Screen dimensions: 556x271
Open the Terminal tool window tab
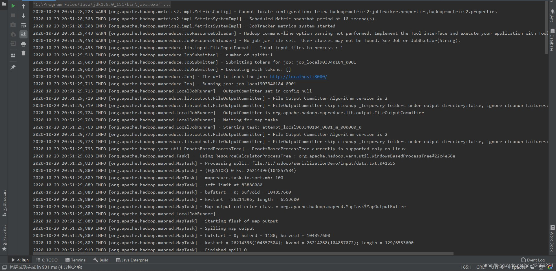click(76, 260)
